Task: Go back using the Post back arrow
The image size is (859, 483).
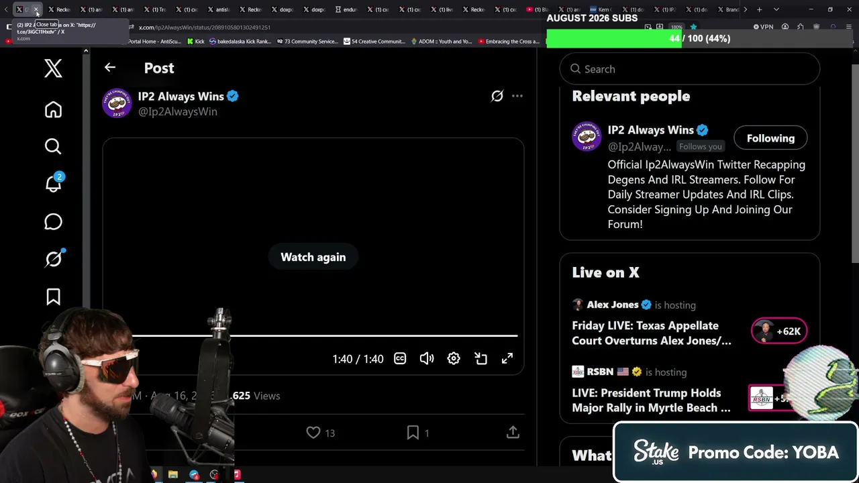Action: pyautogui.click(x=110, y=68)
